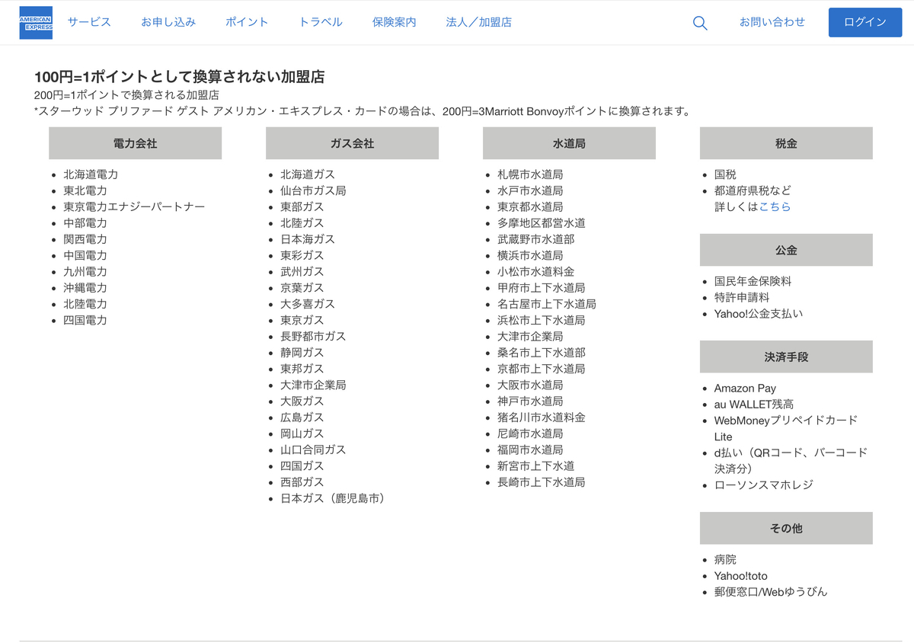Click the 札幌市水道局 entry
Image resolution: width=914 pixels, height=643 pixels.
click(x=530, y=174)
